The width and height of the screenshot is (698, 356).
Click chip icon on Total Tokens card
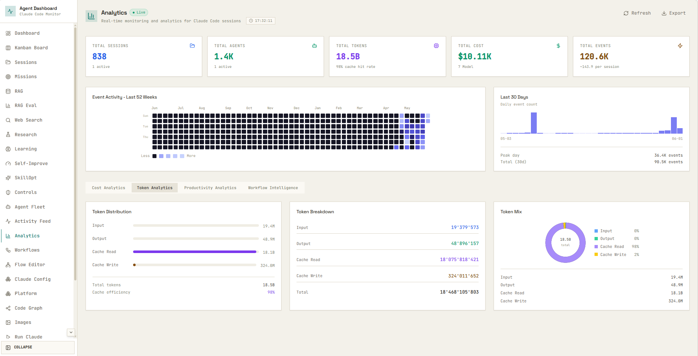(436, 46)
